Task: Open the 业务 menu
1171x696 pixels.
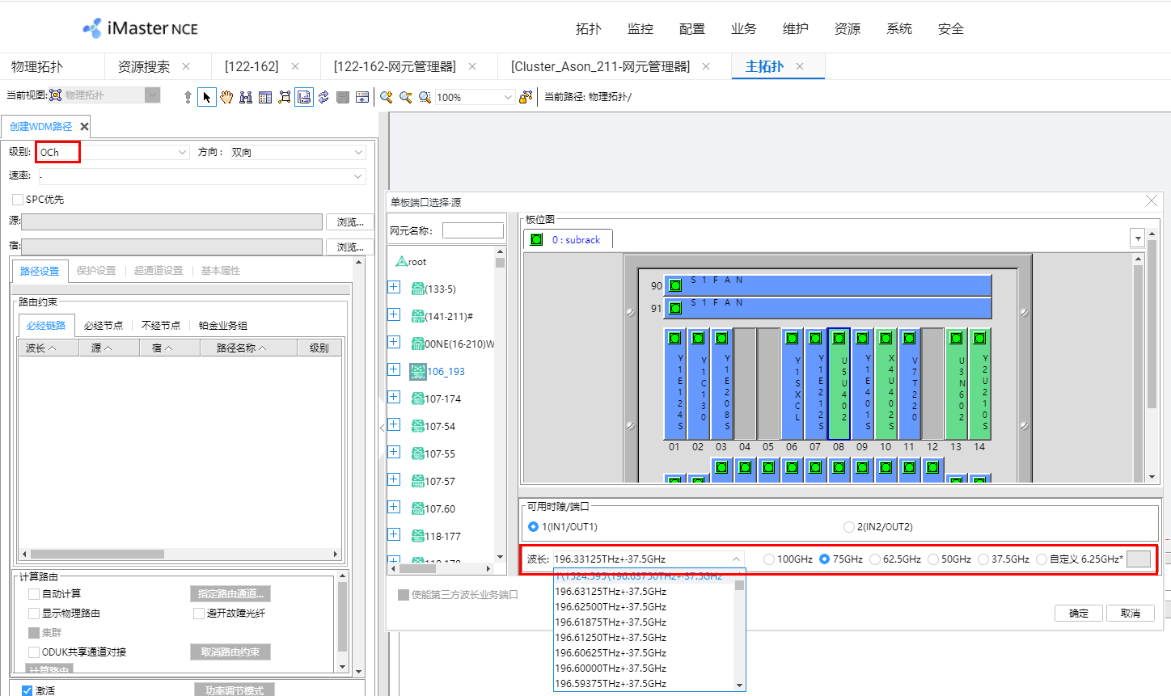Action: (x=744, y=29)
